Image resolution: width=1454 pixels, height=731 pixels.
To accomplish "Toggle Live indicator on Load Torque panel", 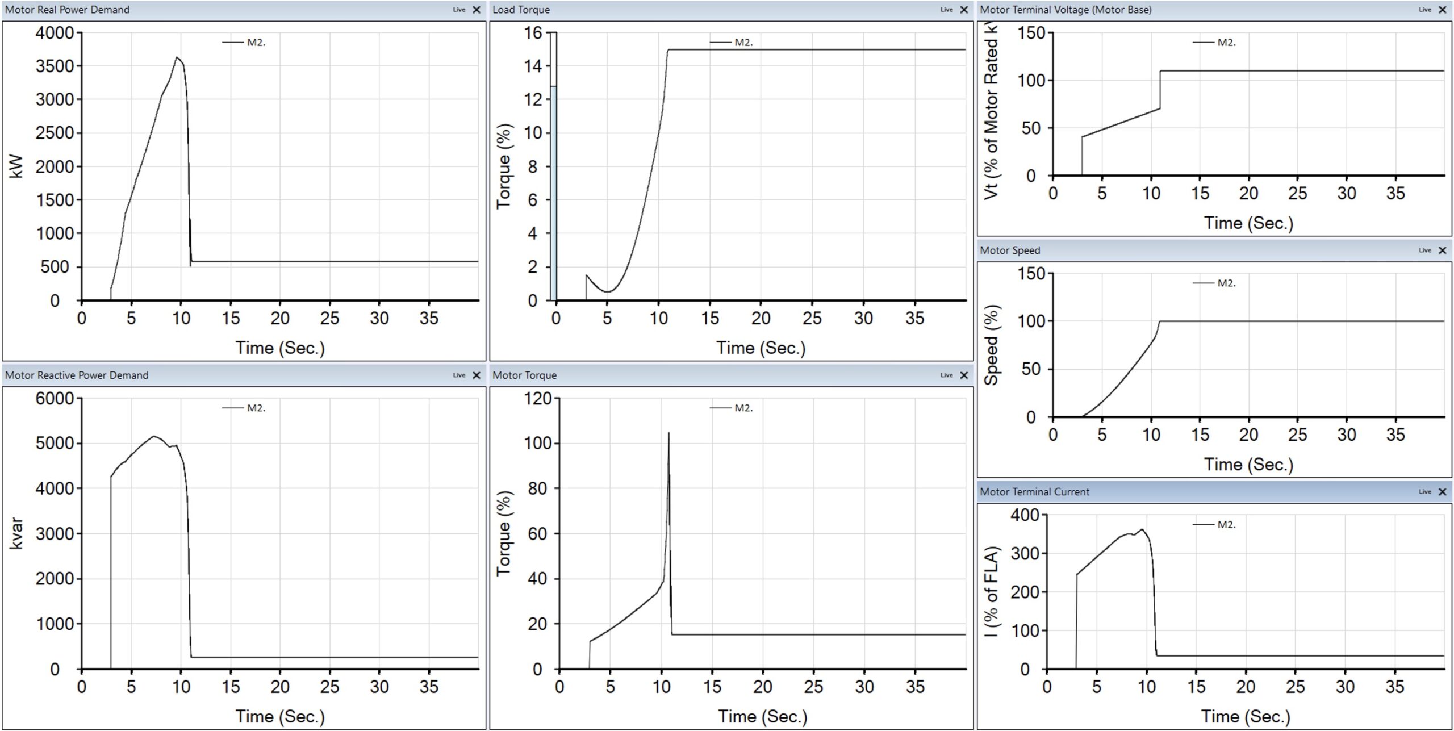I will pos(946,10).
